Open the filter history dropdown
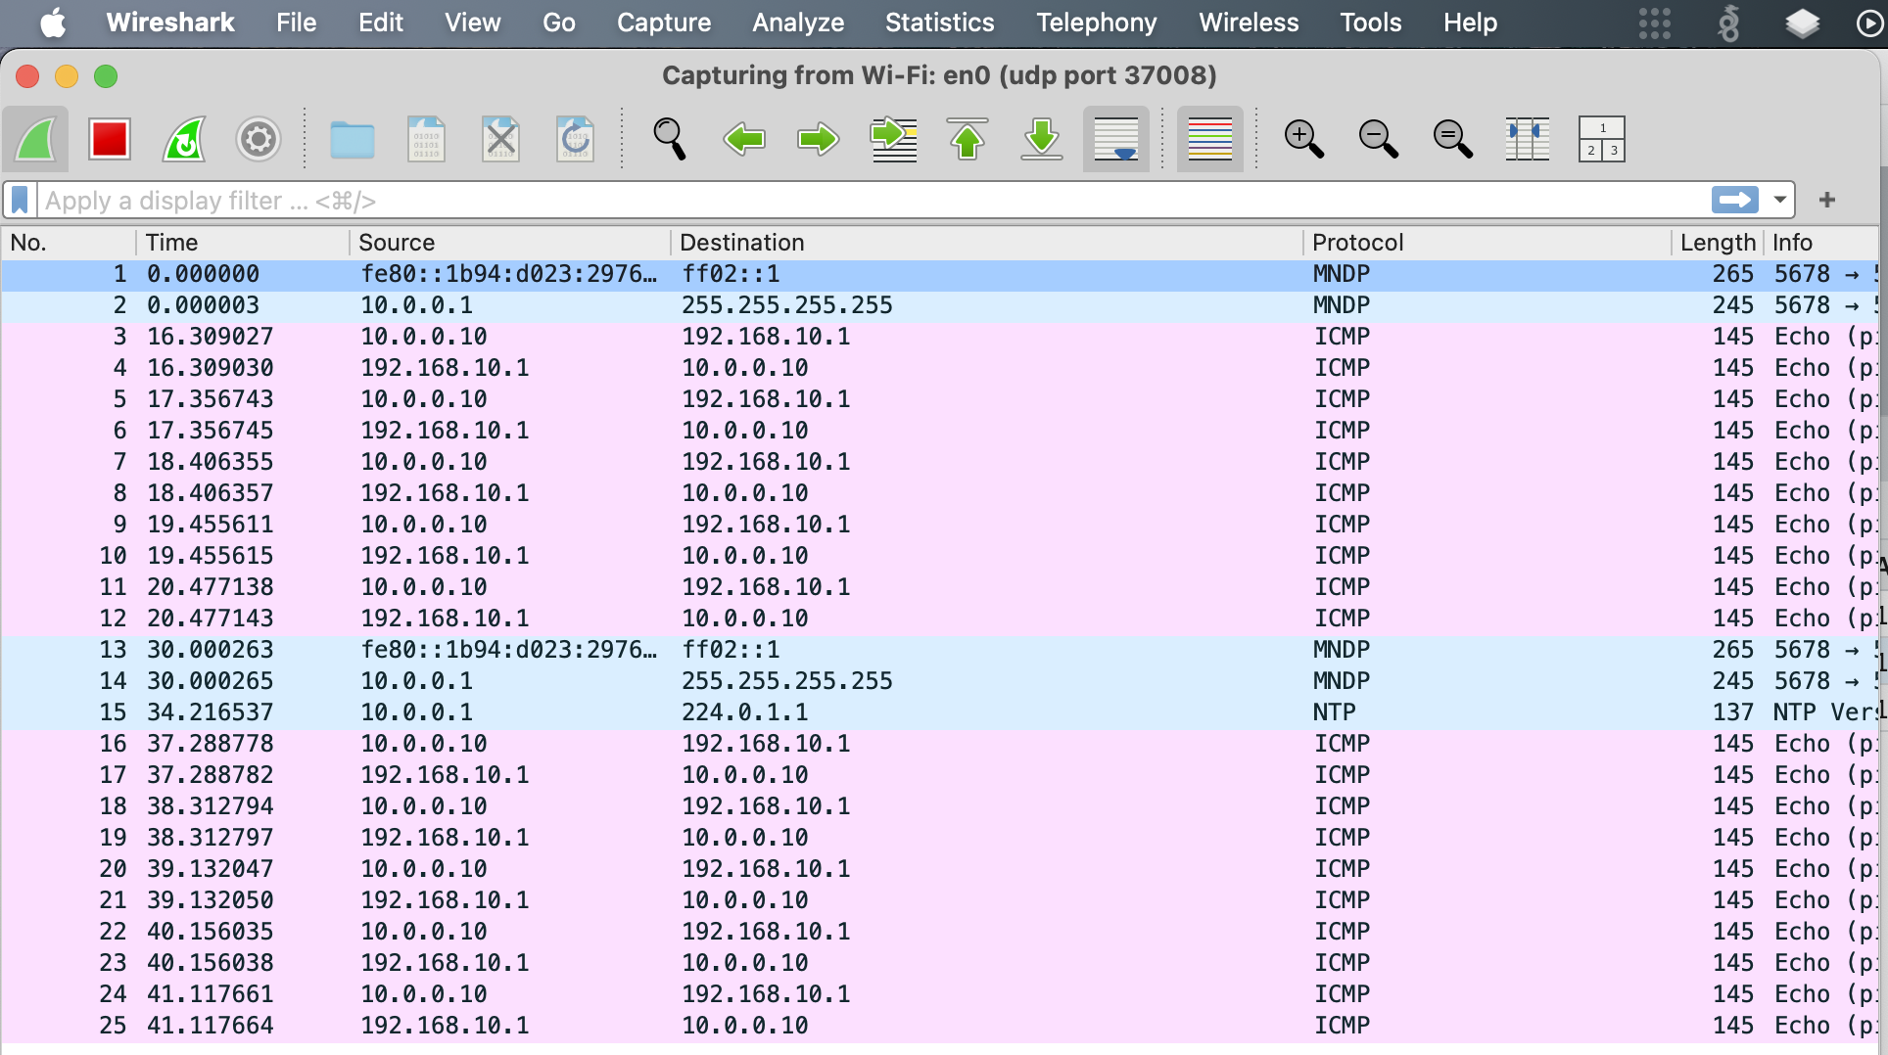1888x1055 pixels. [1779, 200]
